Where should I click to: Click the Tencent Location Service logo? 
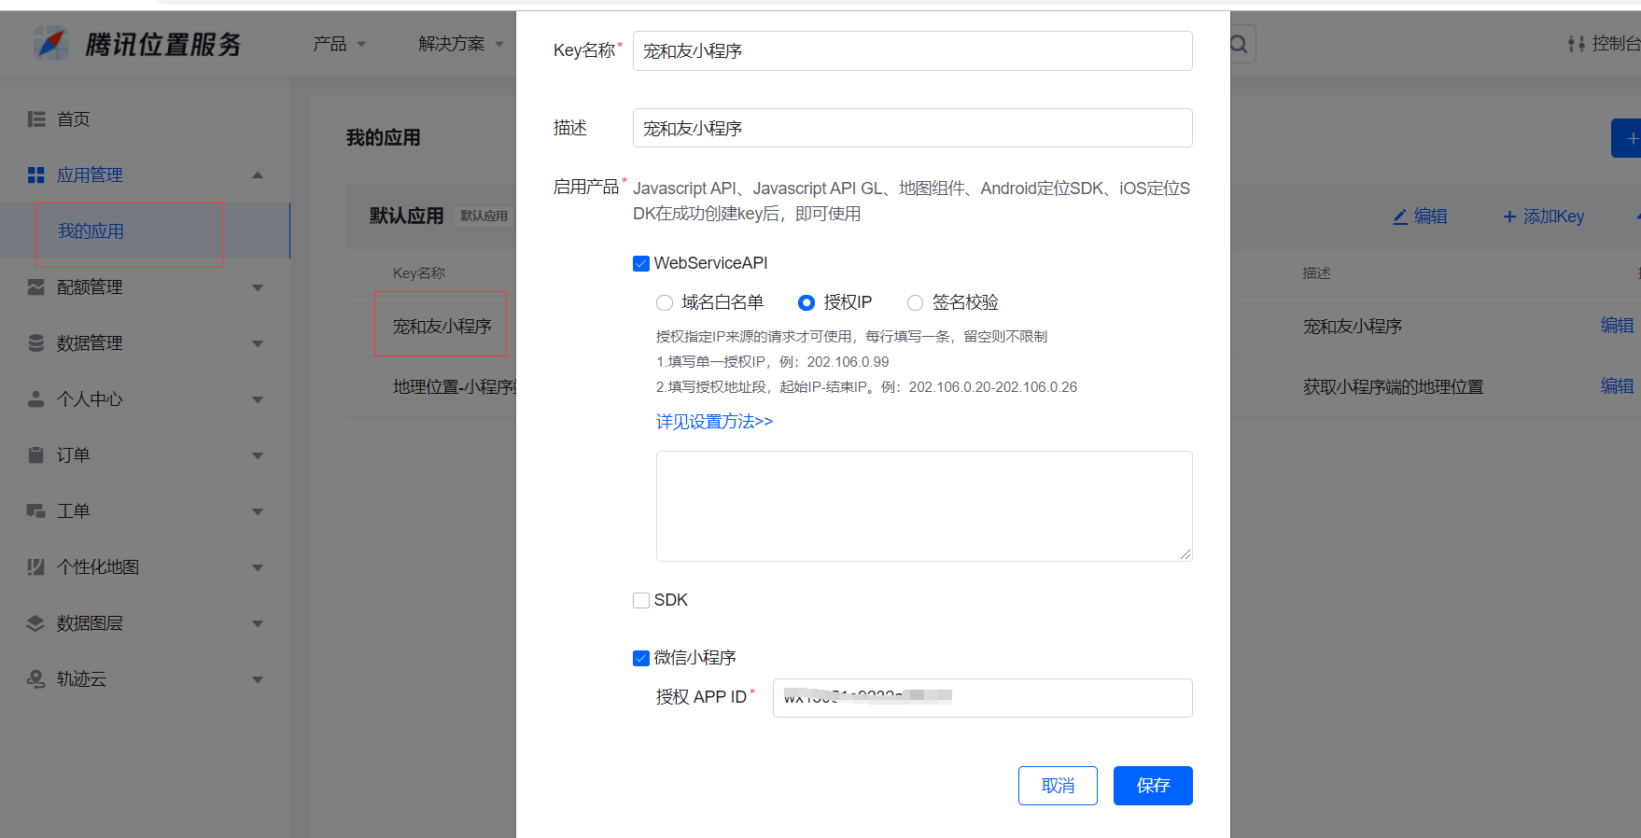137,44
